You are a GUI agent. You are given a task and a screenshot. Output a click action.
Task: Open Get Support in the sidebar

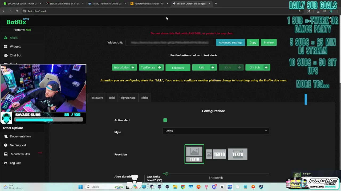pos(15,145)
